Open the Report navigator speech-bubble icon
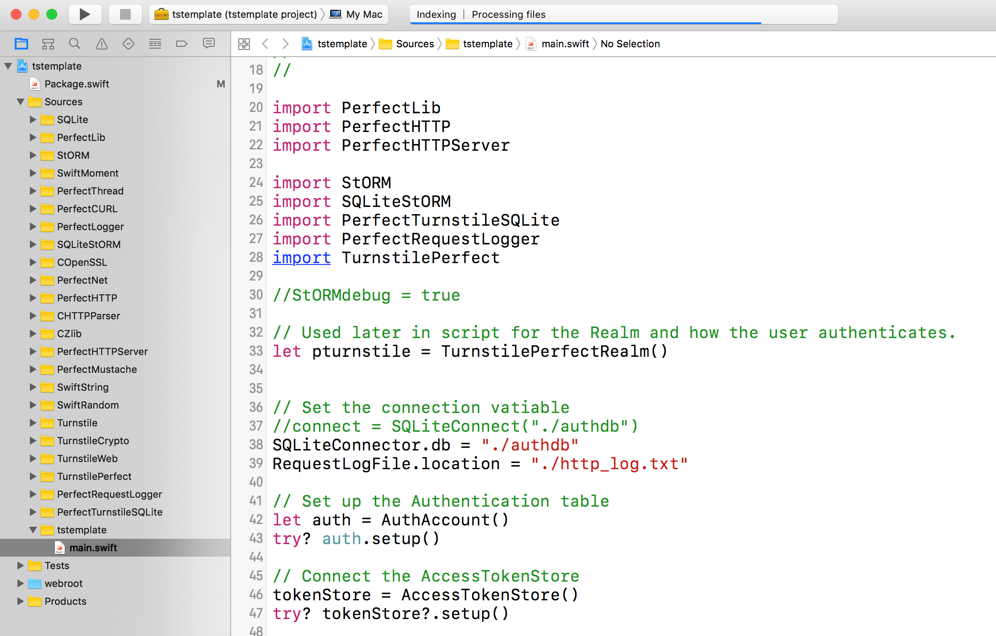 [x=209, y=43]
